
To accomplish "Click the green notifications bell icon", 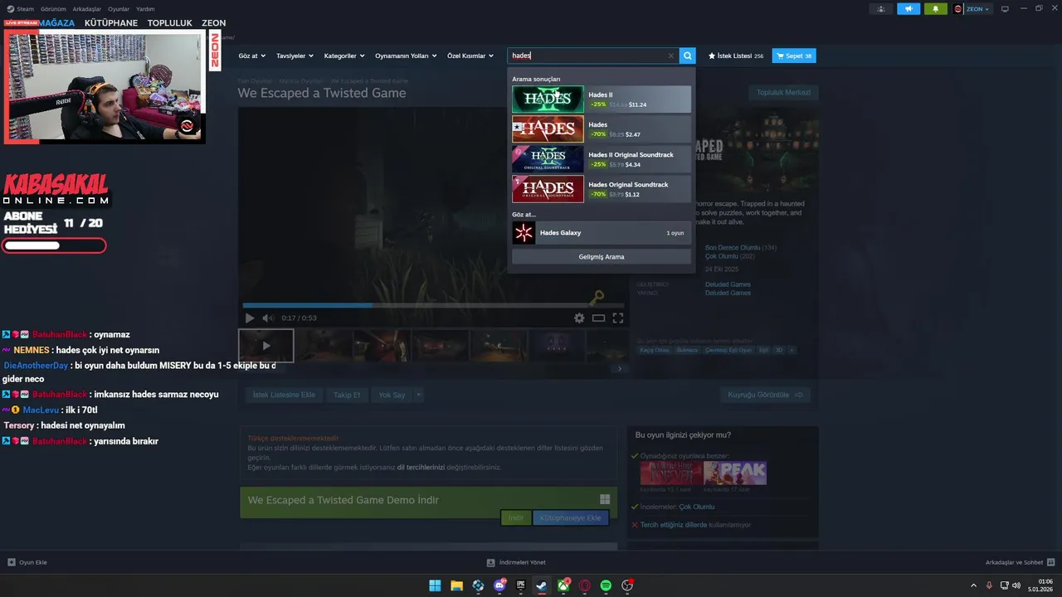I will (936, 8).
